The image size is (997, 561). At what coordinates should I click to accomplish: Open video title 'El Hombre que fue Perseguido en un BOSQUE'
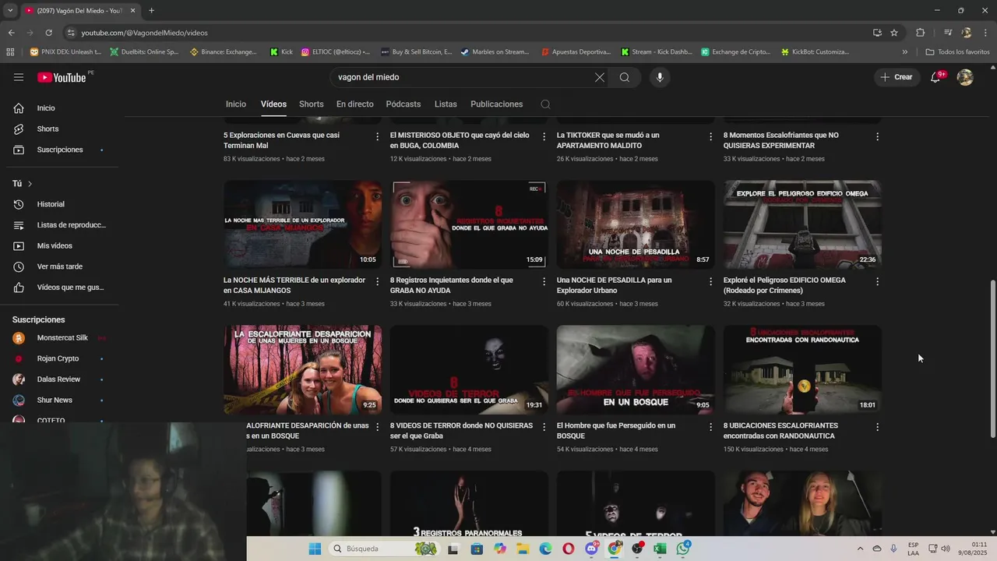(616, 431)
